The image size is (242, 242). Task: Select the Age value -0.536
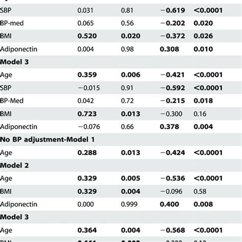(x=173, y=178)
